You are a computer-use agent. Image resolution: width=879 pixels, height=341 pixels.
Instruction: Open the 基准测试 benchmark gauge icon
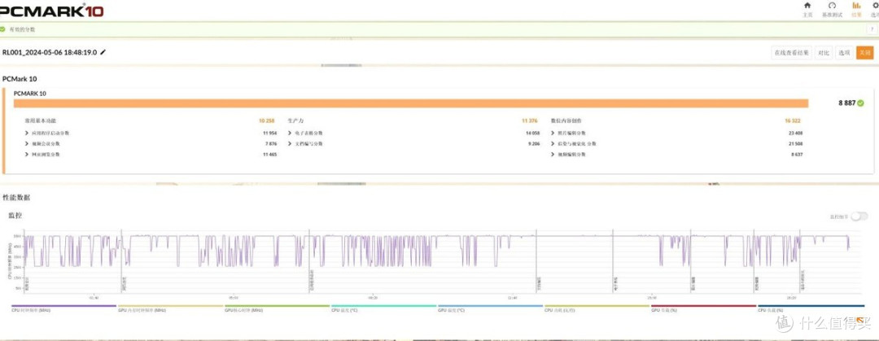tap(832, 5)
